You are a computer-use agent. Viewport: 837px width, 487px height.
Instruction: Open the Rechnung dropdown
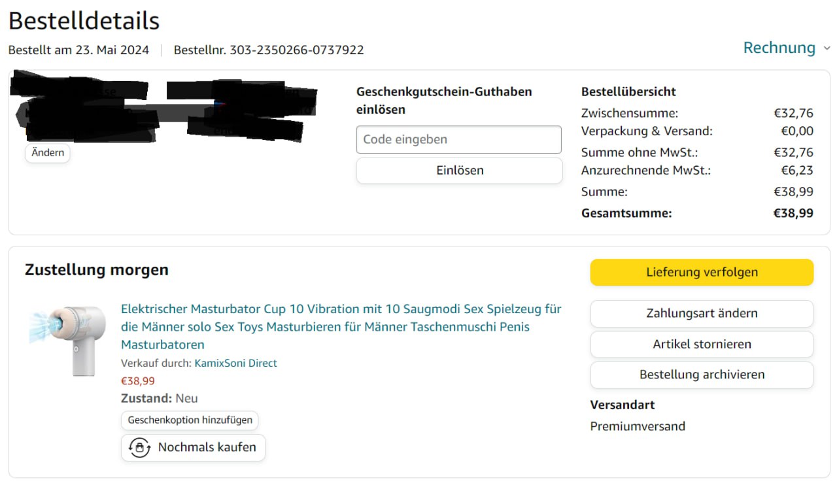coord(779,48)
